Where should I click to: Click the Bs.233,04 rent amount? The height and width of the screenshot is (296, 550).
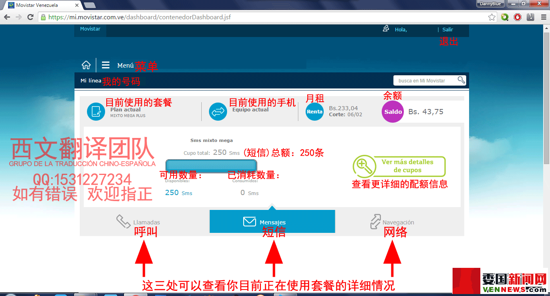pos(343,108)
